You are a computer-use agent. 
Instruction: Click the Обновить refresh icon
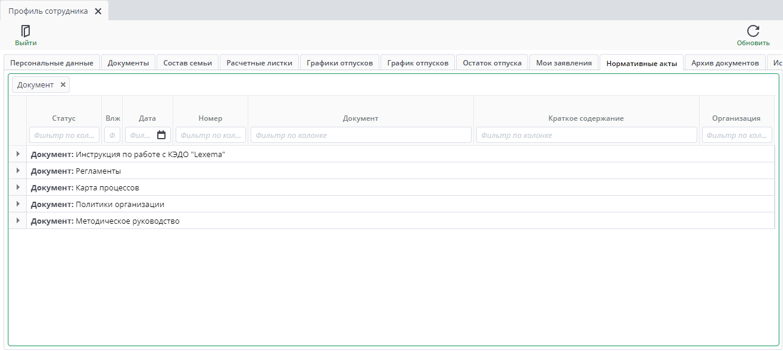tap(753, 32)
